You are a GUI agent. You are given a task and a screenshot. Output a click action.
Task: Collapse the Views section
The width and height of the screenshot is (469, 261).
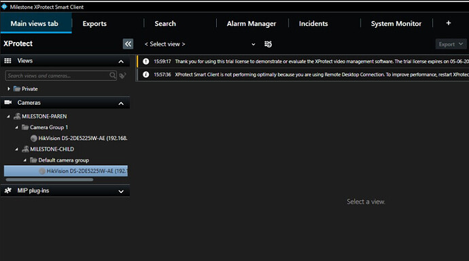tap(121, 62)
